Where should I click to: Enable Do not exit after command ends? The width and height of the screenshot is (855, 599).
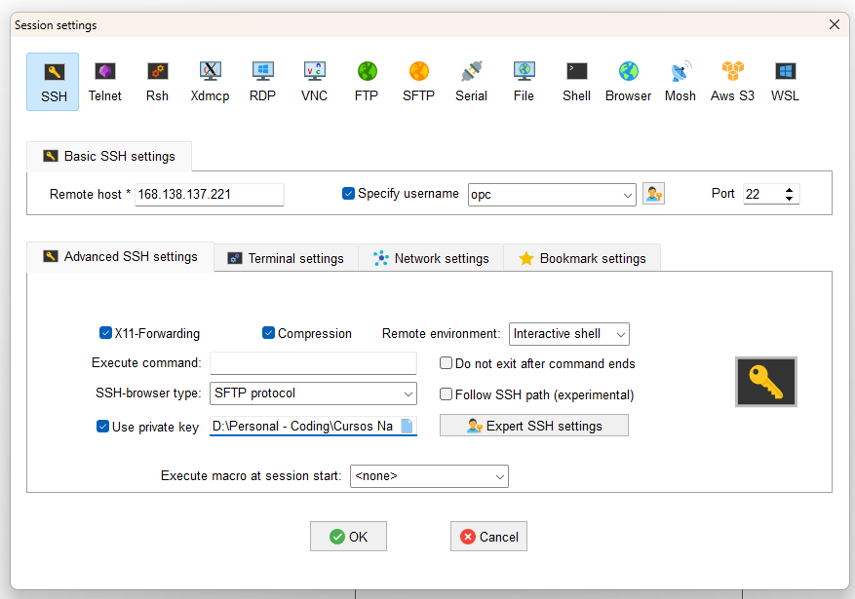[x=446, y=363]
